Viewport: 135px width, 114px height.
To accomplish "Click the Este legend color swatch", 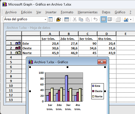I will click(93, 86).
